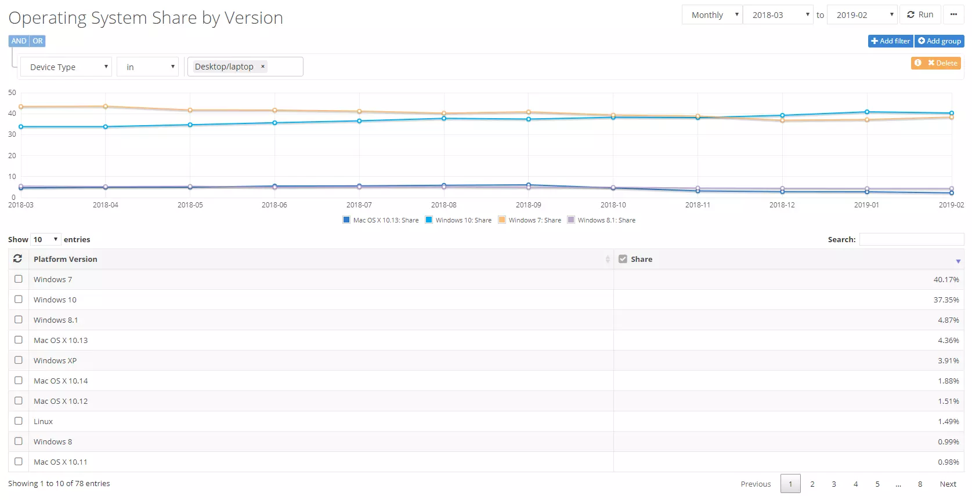972x500 pixels.
Task: Go to page 2 of results
Action: [x=812, y=484]
